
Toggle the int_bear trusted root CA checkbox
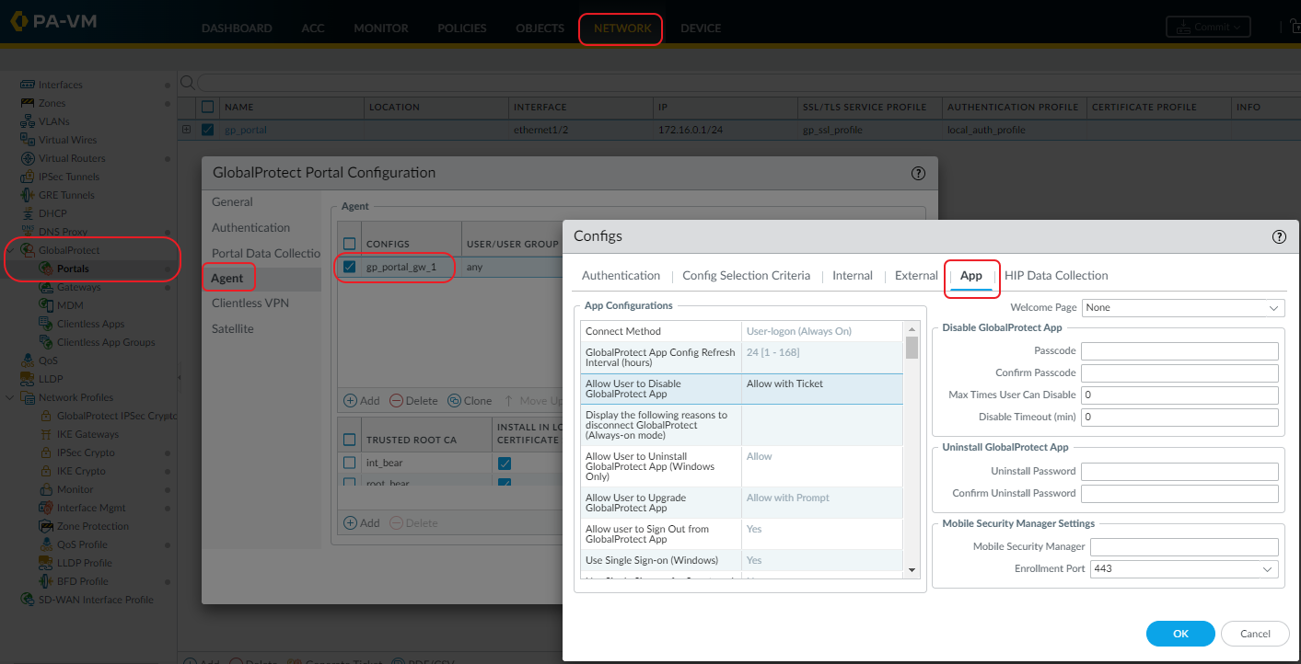(350, 463)
